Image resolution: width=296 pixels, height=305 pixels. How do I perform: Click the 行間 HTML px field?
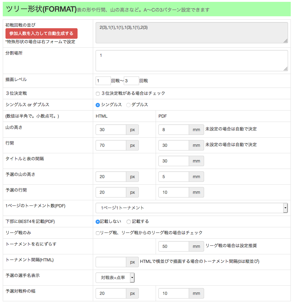111,145
